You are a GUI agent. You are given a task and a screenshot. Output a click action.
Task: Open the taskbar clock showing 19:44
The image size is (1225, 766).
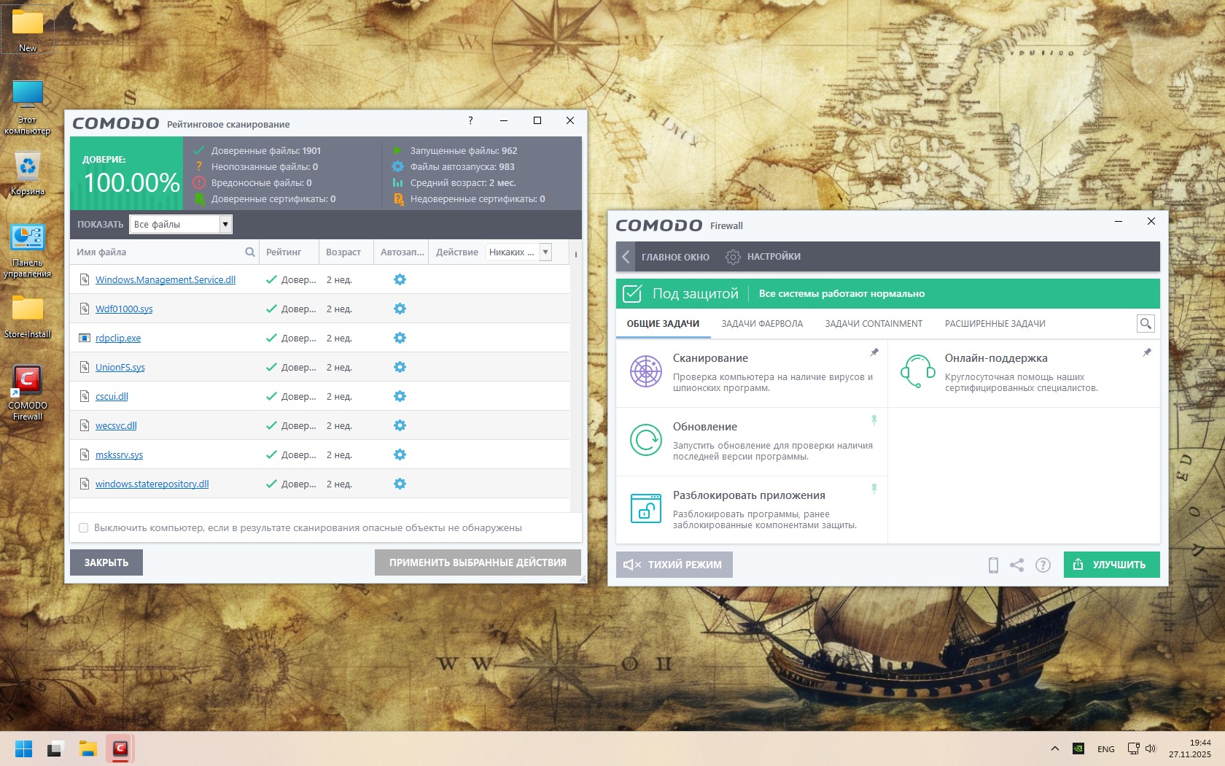tap(1189, 748)
